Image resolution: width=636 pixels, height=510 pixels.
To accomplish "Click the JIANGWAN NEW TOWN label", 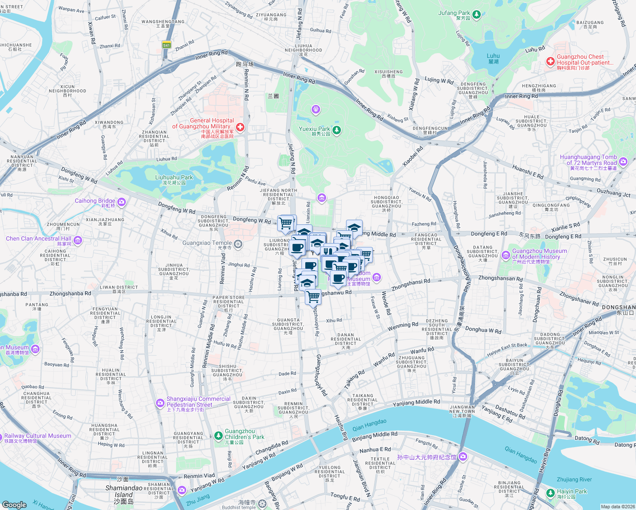I will tap(462, 411).
